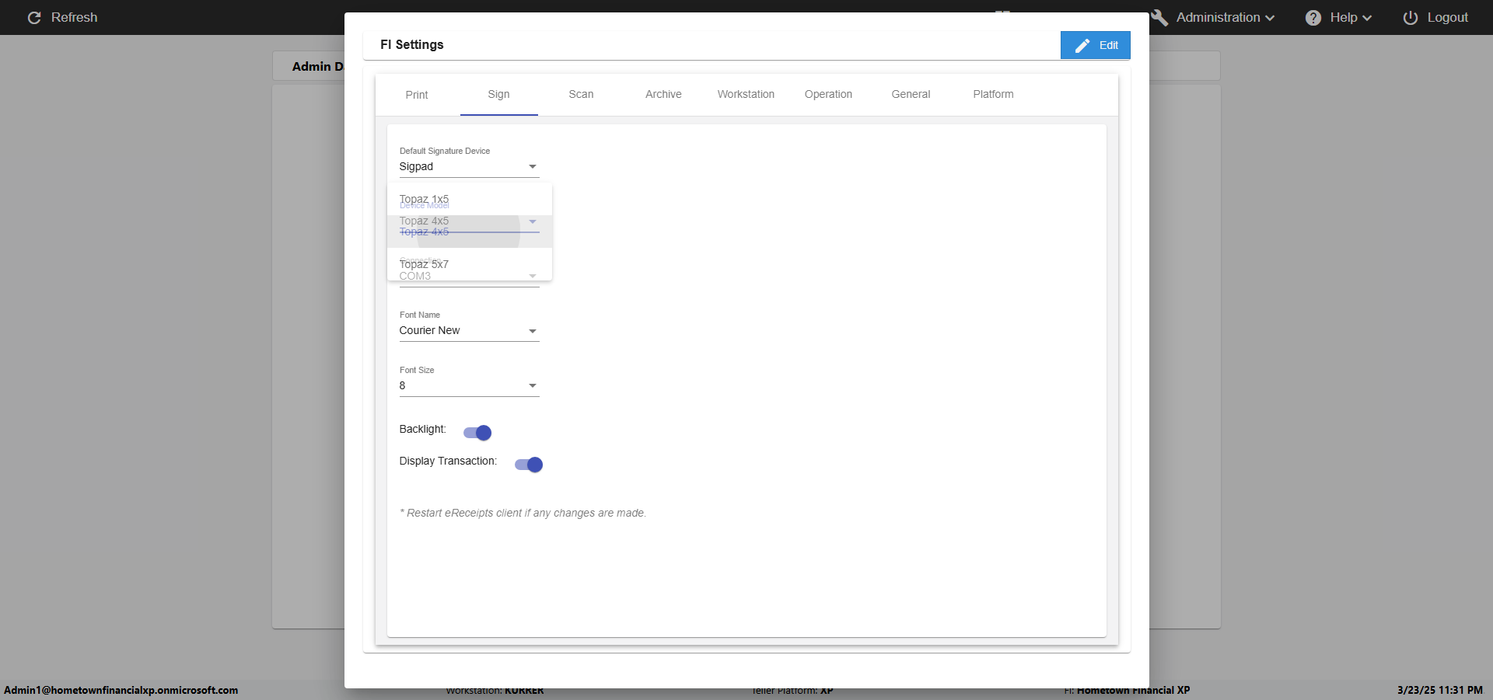The height and width of the screenshot is (700, 1493).
Task: Switch to the General tab
Action: pos(911,95)
